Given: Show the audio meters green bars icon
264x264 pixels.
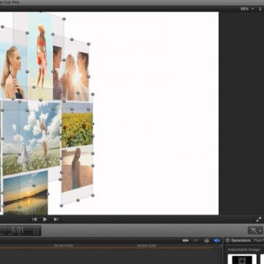Looking at the screenshot, I should point(36,231).
